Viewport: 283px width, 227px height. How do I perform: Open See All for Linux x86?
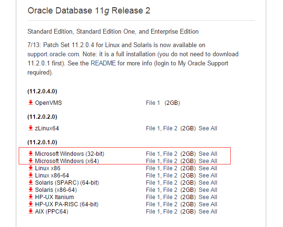pyautogui.click(x=208, y=168)
